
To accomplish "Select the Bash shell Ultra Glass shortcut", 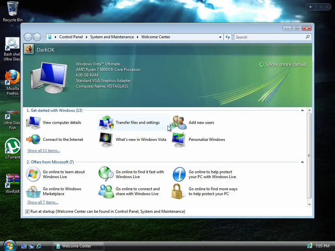I will click(12, 49).
